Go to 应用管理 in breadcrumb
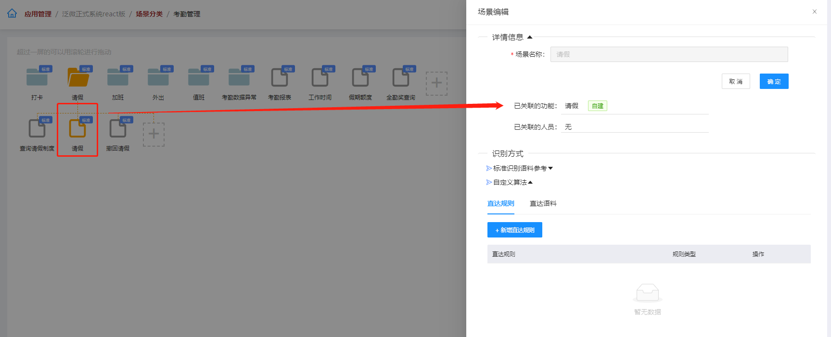Image resolution: width=831 pixels, height=337 pixels. click(38, 14)
